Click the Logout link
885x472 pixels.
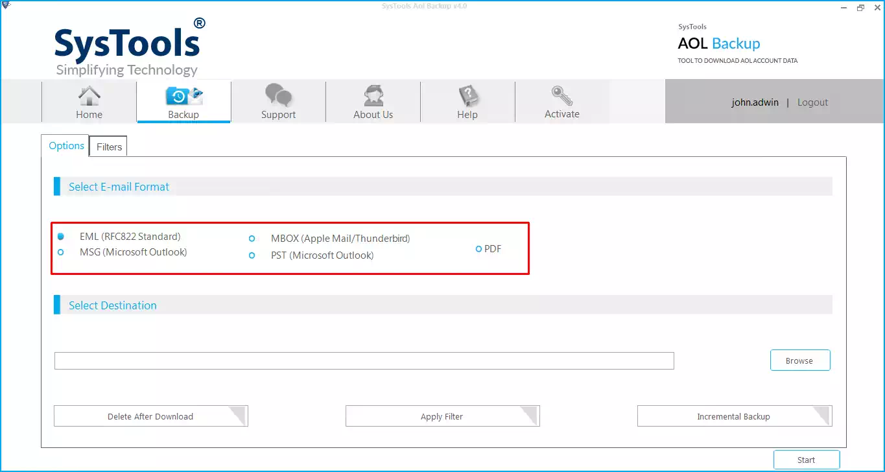812,102
